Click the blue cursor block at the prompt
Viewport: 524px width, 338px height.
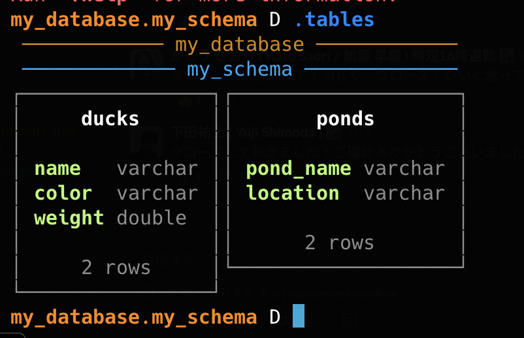coord(299,316)
